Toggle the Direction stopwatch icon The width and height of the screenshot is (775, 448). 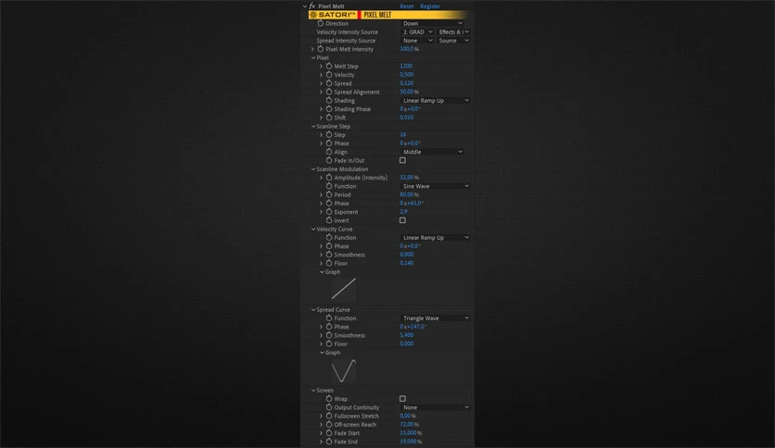(320, 23)
